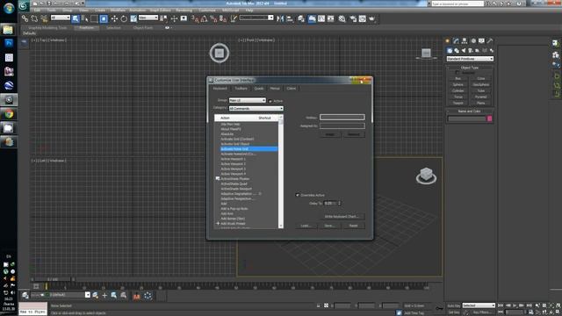Open Chrome from the Windows taskbar
Screen dimensions: 562x316
click(x=9, y=114)
